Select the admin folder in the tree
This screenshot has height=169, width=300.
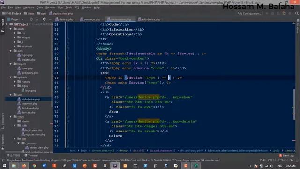[x=23, y=121]
